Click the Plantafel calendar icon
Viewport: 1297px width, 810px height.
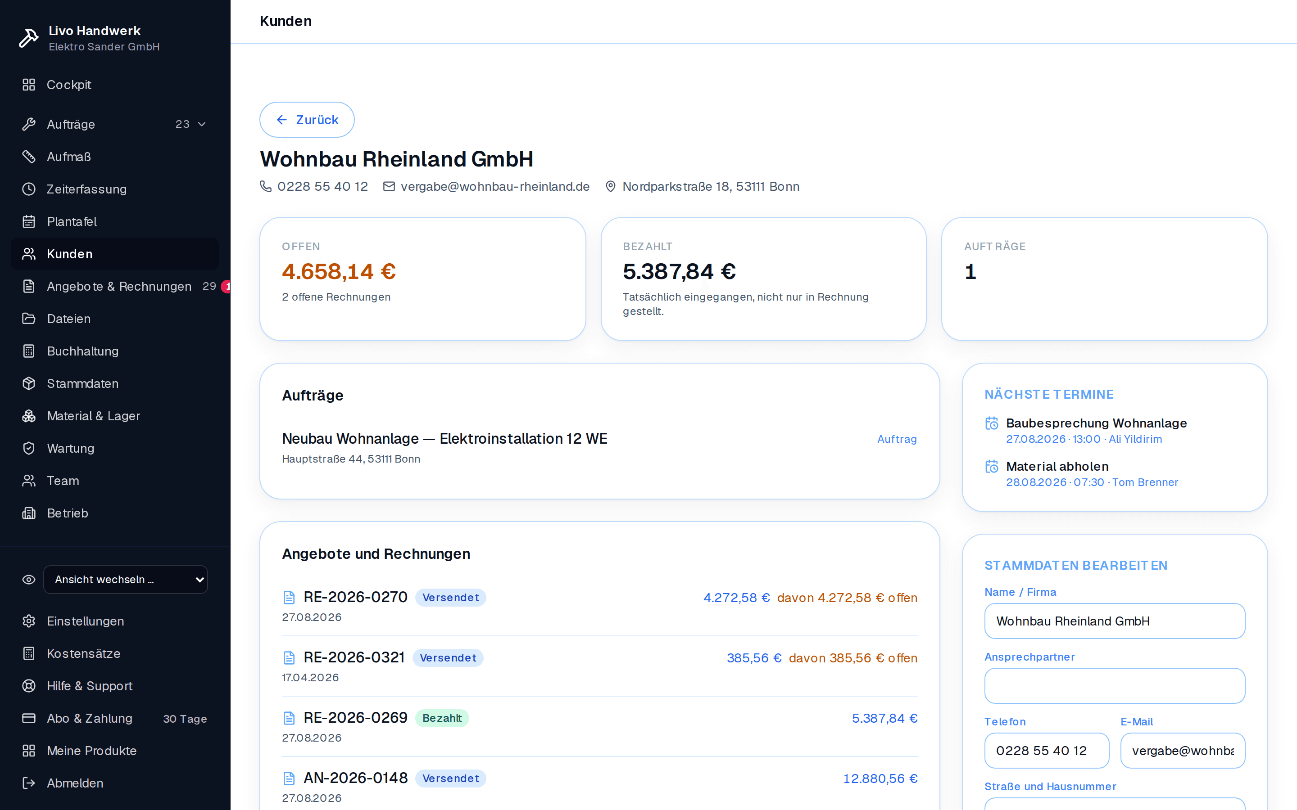(29, 221)
